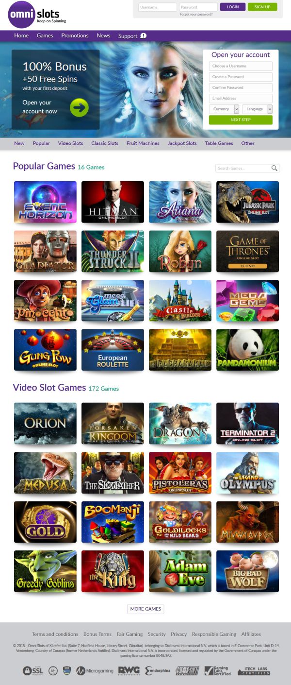
Task: Expand the Currency dropdown
Action: (224, 109)
